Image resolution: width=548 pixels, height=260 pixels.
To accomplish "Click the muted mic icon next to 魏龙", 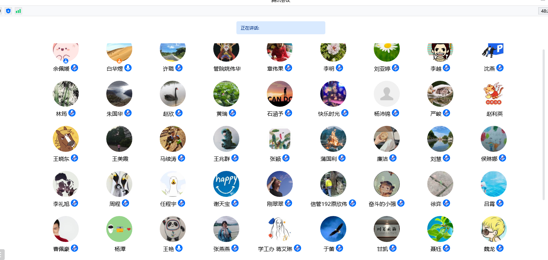I will (500, 248).
